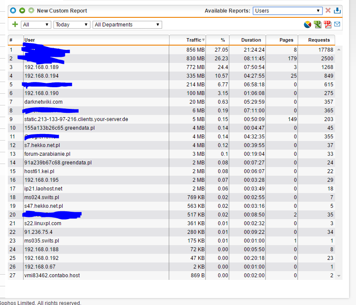
Task: Click the User column header
Action: [x=96, y=40]
